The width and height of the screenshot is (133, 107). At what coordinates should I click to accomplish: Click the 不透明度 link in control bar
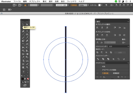click(74, 5)
